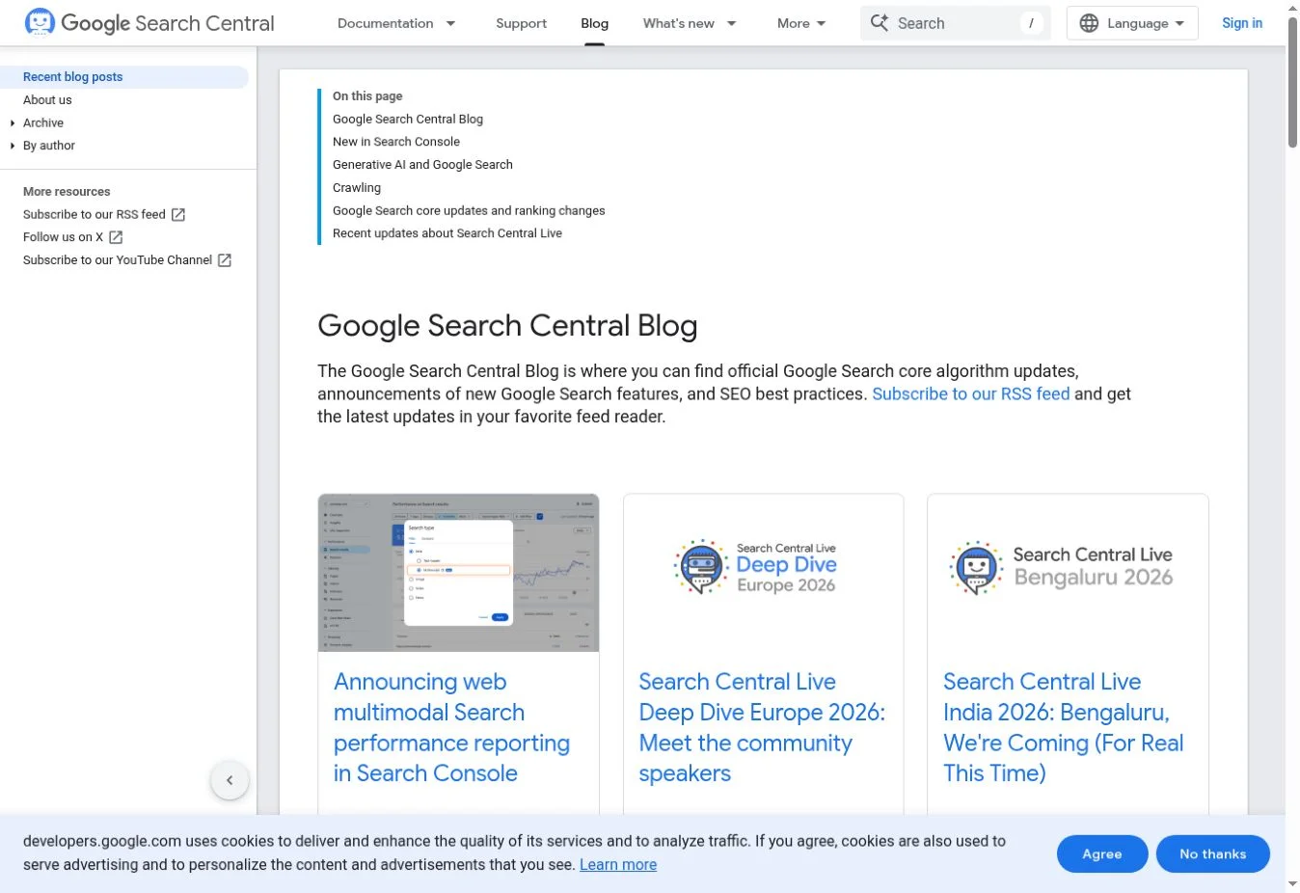Open the cookie Learn more link
1300x893 pixels.
(x=618, y=864)
